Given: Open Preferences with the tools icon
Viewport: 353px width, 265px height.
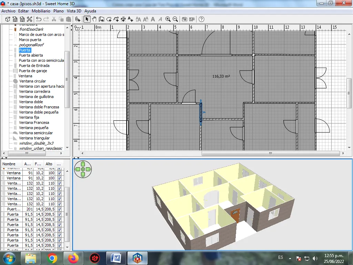Looking at the screenshot, I should tap(30, 19).
